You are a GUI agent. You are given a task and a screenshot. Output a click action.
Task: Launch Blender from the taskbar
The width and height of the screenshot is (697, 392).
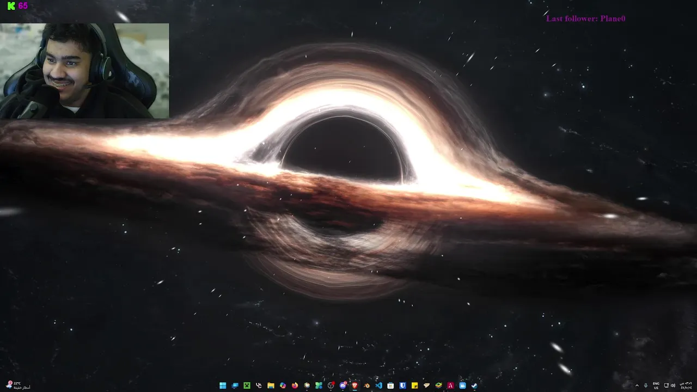[366, 385]
